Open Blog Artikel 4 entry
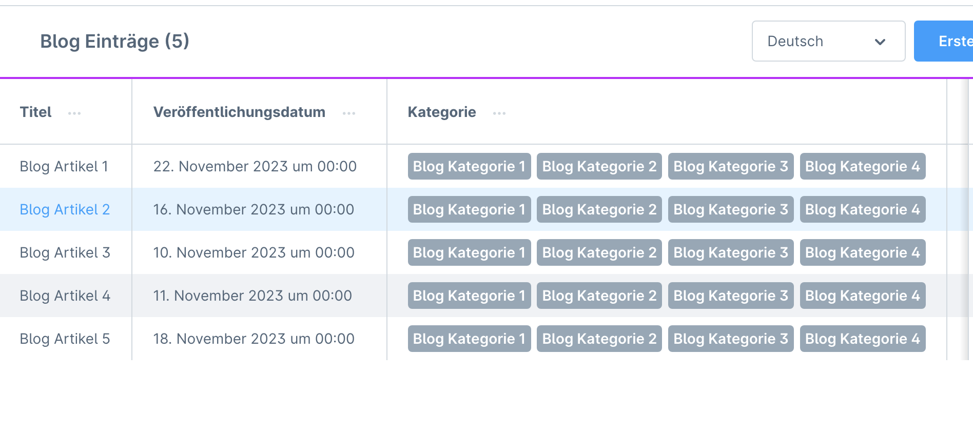The image size is (973, 432). 65,296
